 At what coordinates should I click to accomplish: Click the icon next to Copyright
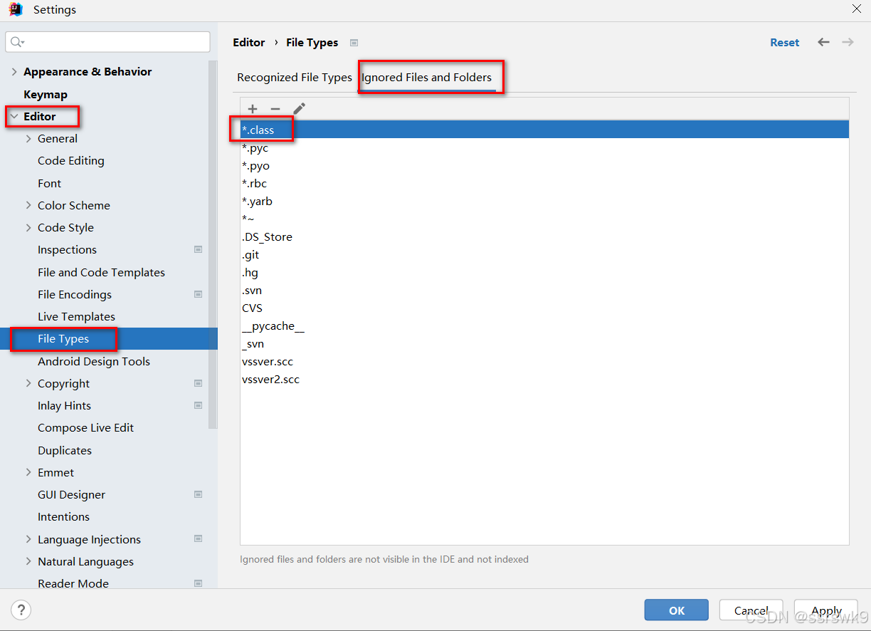coord(198,383)
